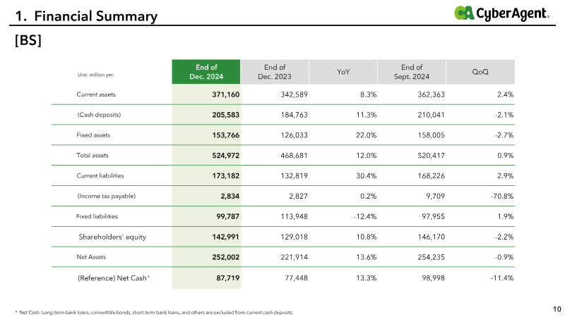Click the page number 10
Screen dimensions: 565x317
click(557, 309)
